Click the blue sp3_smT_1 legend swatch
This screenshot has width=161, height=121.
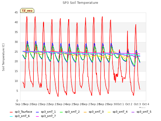(x=37, y=112)
